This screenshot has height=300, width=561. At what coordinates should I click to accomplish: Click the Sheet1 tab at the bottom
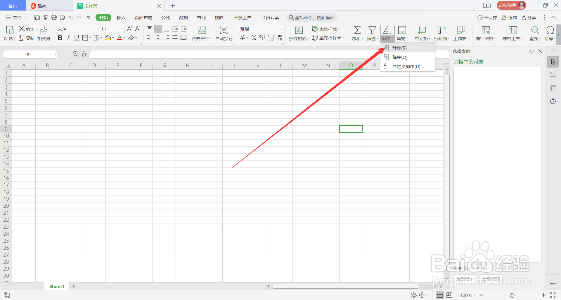click(x=56, y=286)
